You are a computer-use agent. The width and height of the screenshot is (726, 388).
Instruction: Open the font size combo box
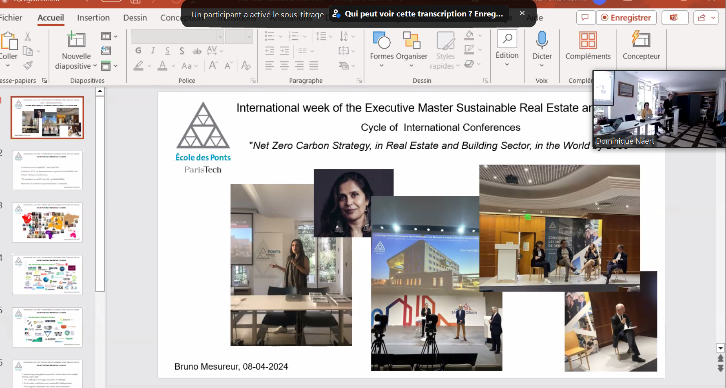click(239, 37)
